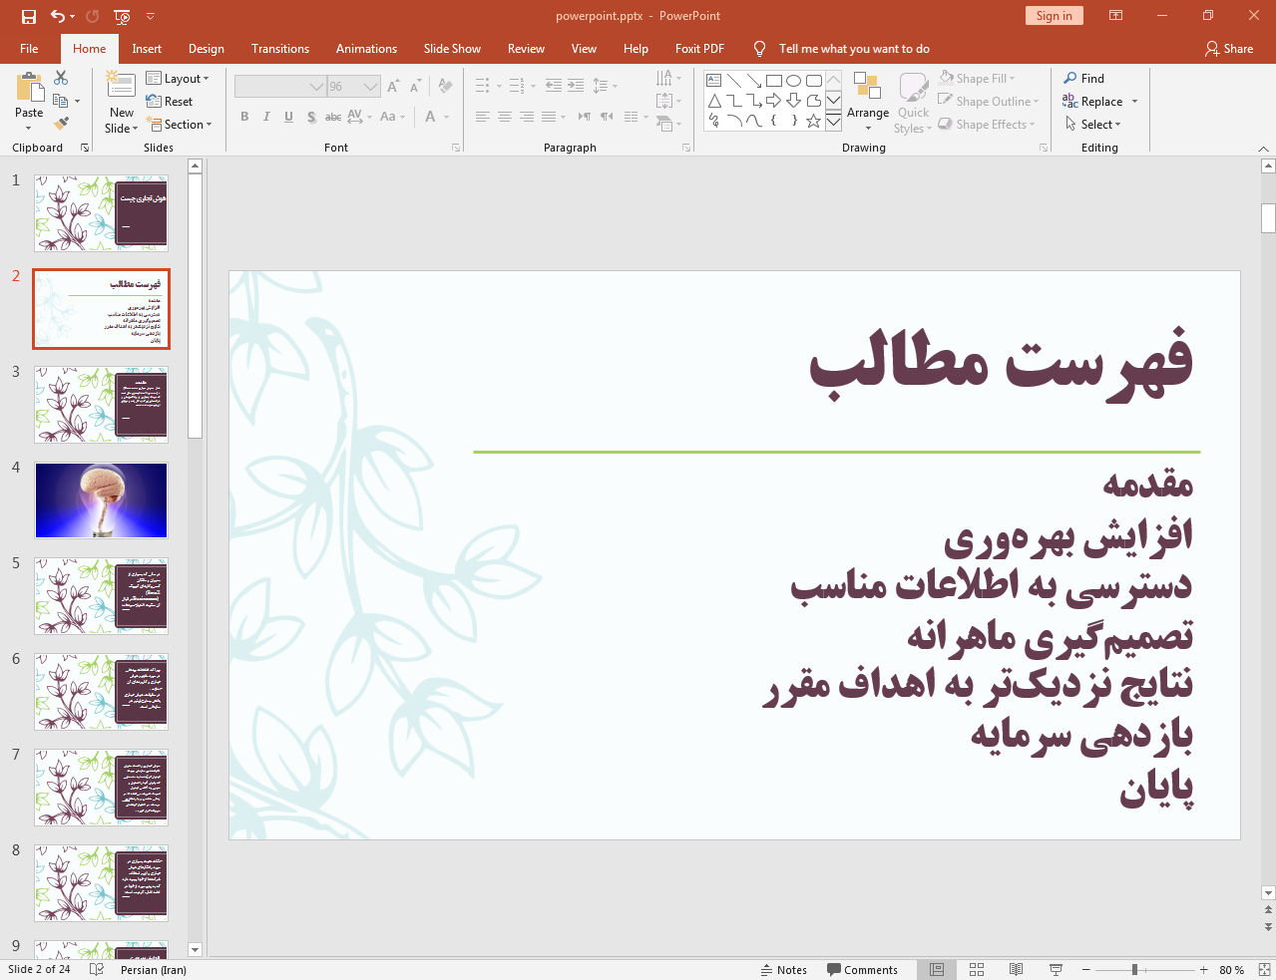1276x980 pixels.
Task: Click the Format Painter brush icon
Action: tap(61, 124)
